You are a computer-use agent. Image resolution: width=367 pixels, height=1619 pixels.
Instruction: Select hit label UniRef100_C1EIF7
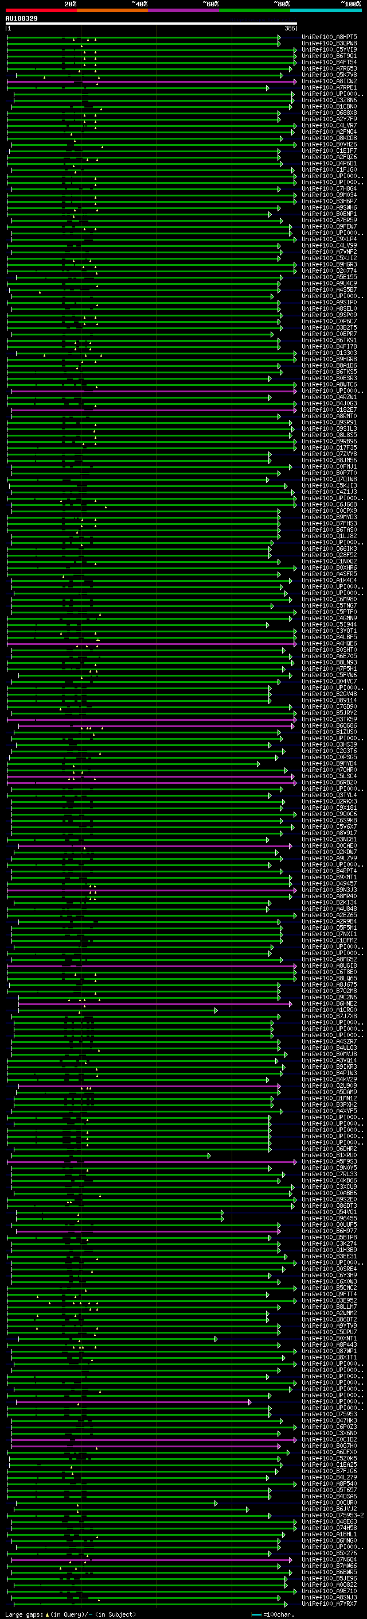(x=329, y=151)
